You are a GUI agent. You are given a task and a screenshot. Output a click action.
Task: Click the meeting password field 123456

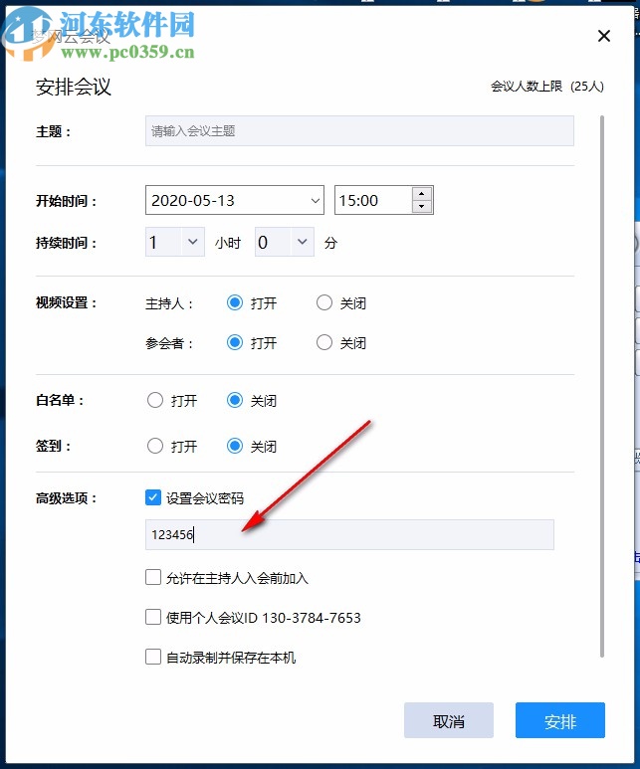pos(349,534)
